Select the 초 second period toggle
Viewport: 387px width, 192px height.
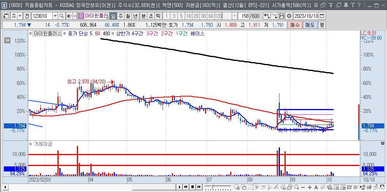pyautogui.click(x=151, y=16)
